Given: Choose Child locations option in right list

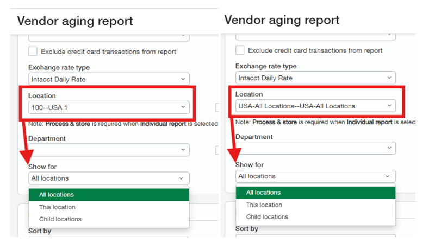Looking at the screenshot, I should [x=267, y=217].
